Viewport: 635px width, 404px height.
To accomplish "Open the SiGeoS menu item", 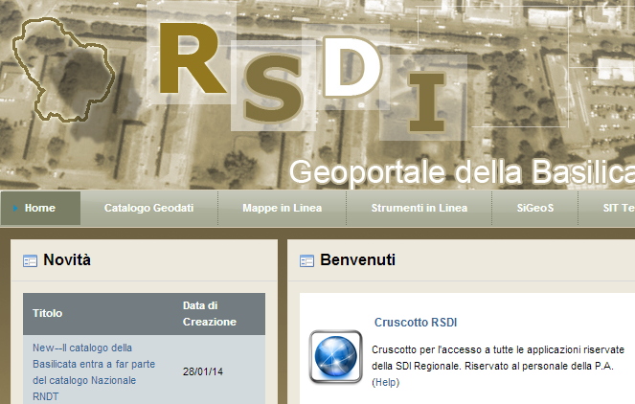I will (x=535, y=208).
